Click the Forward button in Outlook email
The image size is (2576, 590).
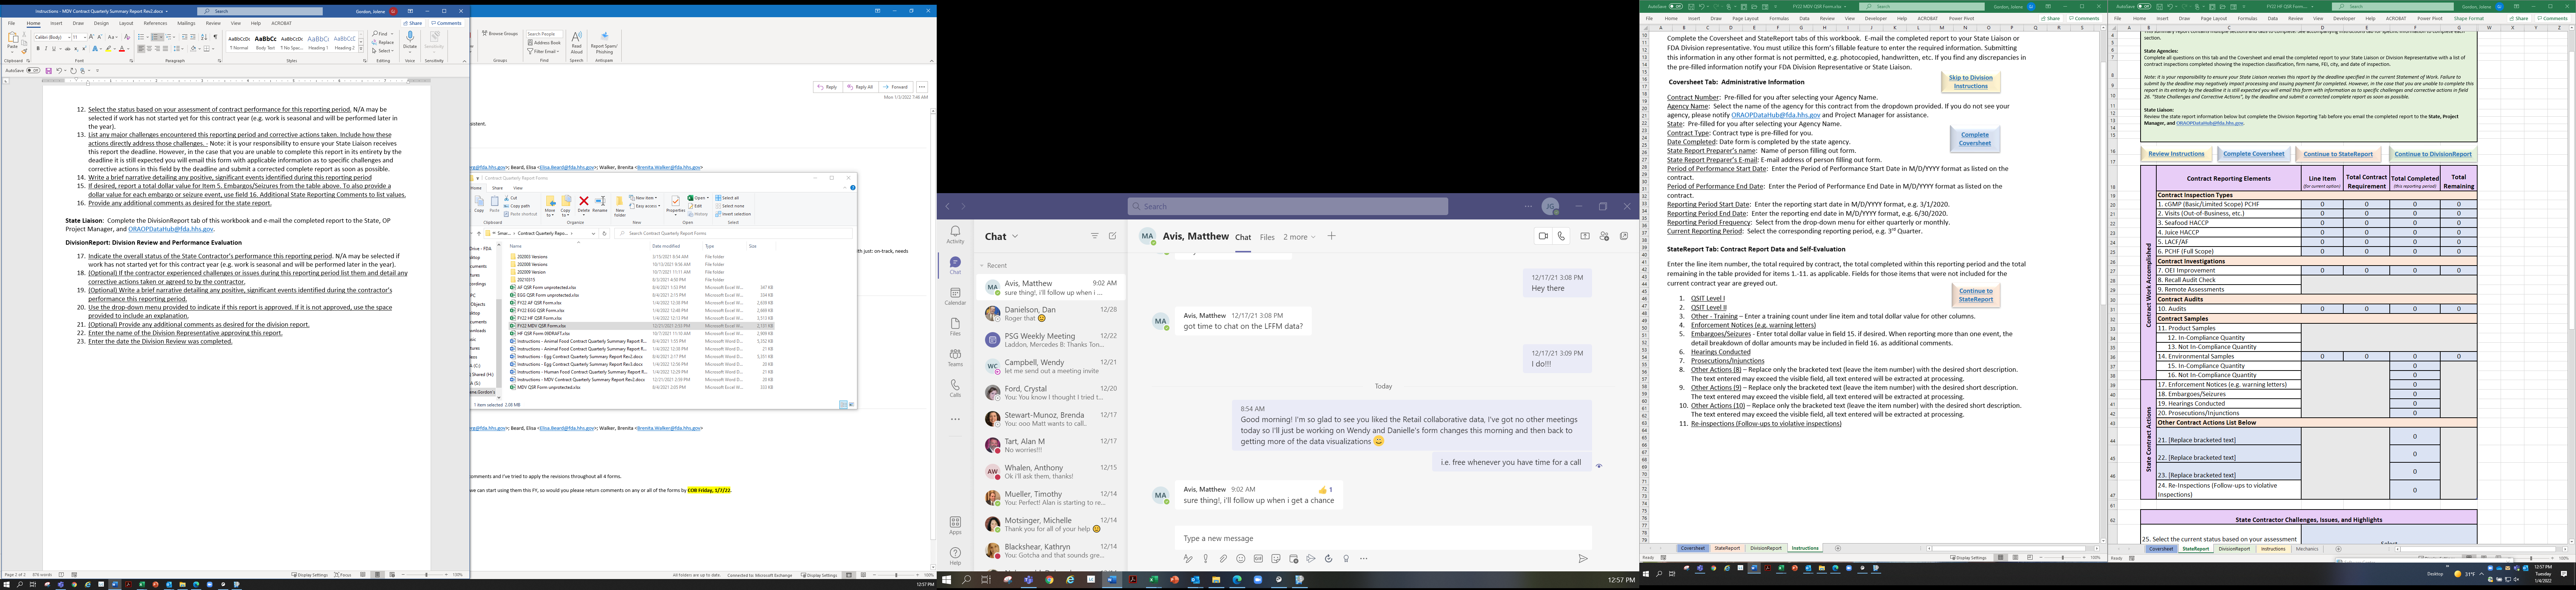click(896, 87)
